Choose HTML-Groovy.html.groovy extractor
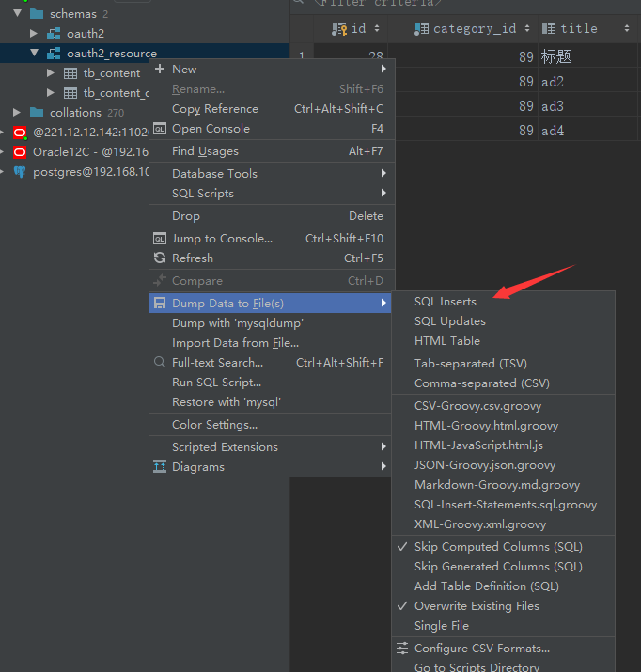 504,425
